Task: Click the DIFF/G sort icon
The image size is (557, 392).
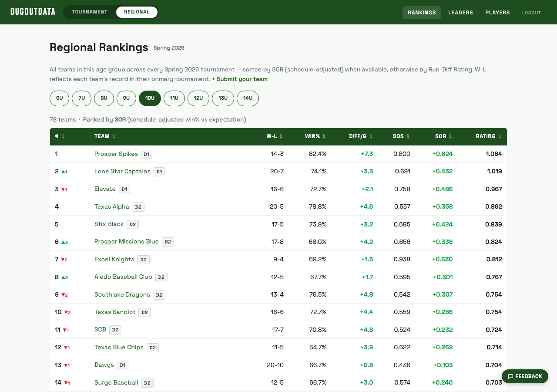Action: [370, 136]
